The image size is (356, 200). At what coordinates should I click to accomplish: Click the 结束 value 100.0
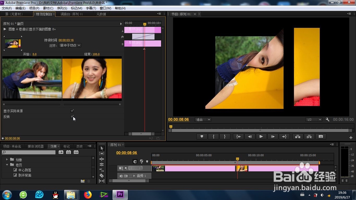[96, 54]
